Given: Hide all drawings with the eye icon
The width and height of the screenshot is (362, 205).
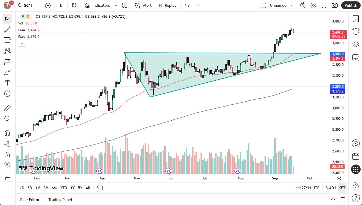Looking at the screenshot, I should coord(7,165).
